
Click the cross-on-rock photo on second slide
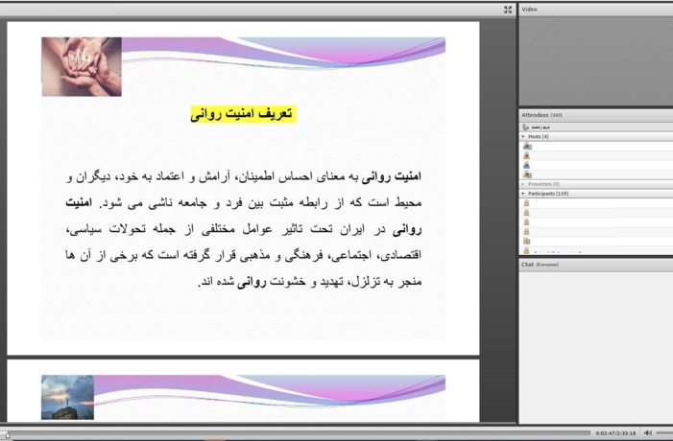pyautogui.click(x=67, y=397)
